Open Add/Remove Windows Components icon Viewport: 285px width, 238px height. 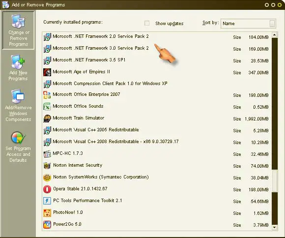pos(18,96)
